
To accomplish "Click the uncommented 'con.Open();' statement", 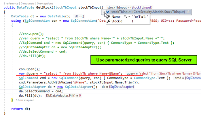I will coord(29,69).
